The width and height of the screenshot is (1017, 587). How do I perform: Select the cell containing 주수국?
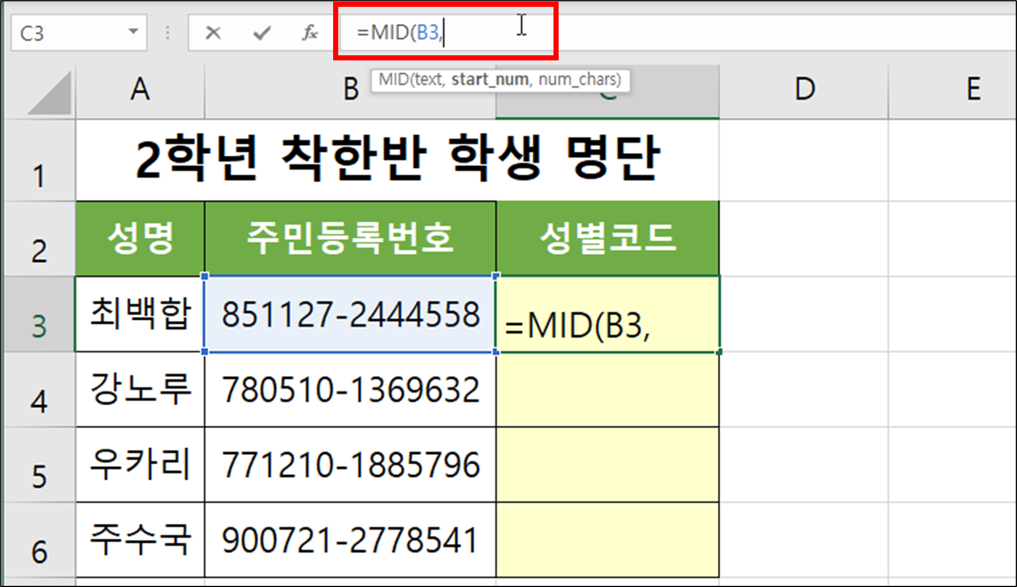point(140,539)
